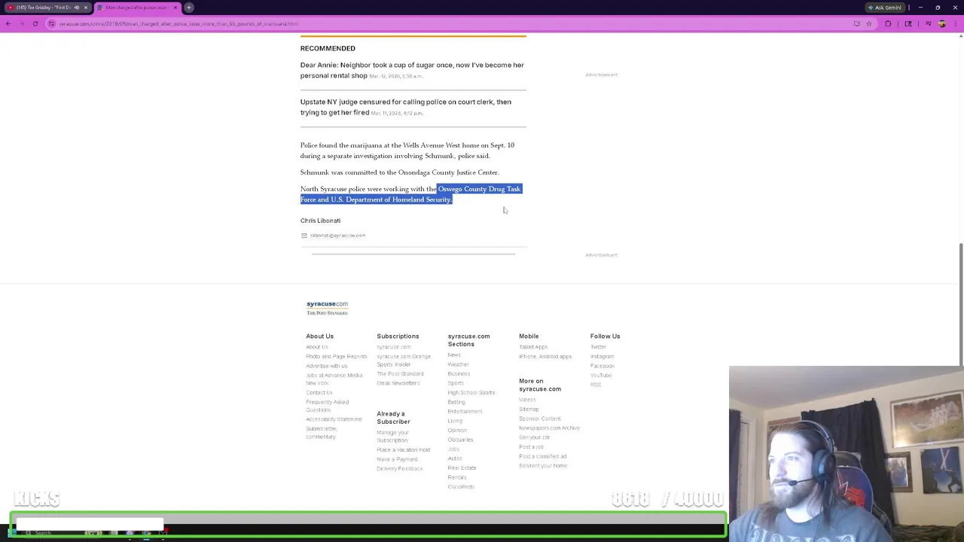Open Newspapers.com Archive link
Viewport: 964px width, 542px height.
(549, 428)
